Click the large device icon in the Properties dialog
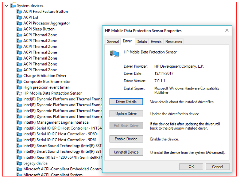This screenshot has height=179, width=240. [114, 53]
